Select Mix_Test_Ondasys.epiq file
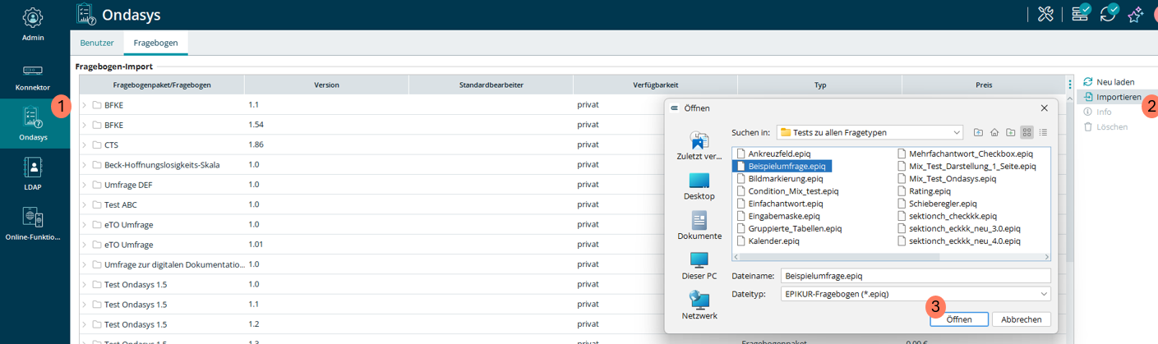This screenshot has width=1158, height=344. (x=946, y=178)
